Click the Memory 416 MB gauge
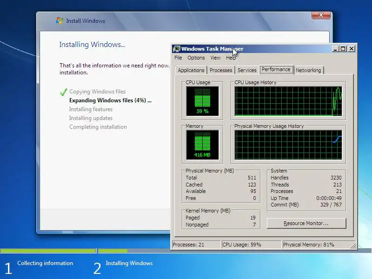 point(202,145)
